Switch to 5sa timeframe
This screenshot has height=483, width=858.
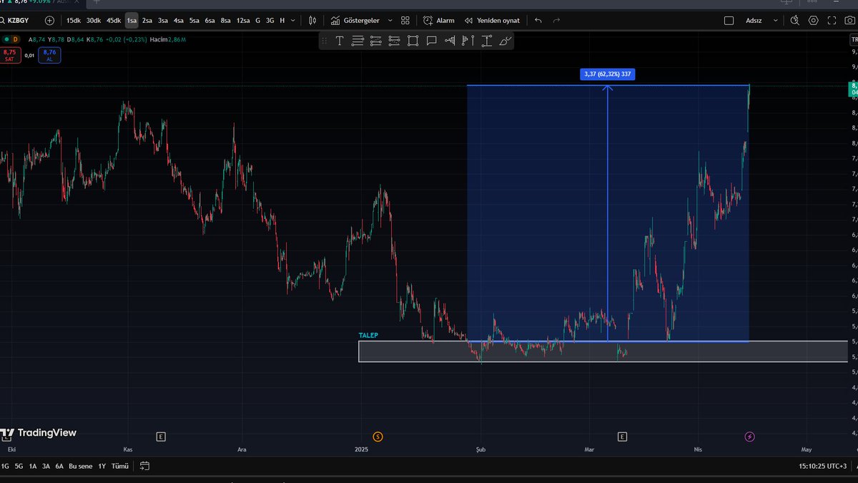tap(194, 21)
